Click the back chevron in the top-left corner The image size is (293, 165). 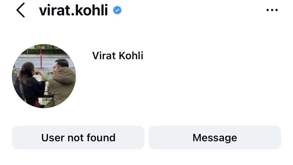click(21, 10)
